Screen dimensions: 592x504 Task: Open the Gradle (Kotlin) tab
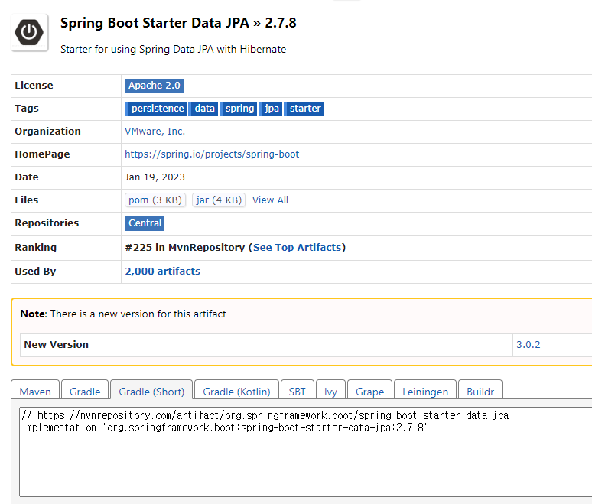coord(237,391)
